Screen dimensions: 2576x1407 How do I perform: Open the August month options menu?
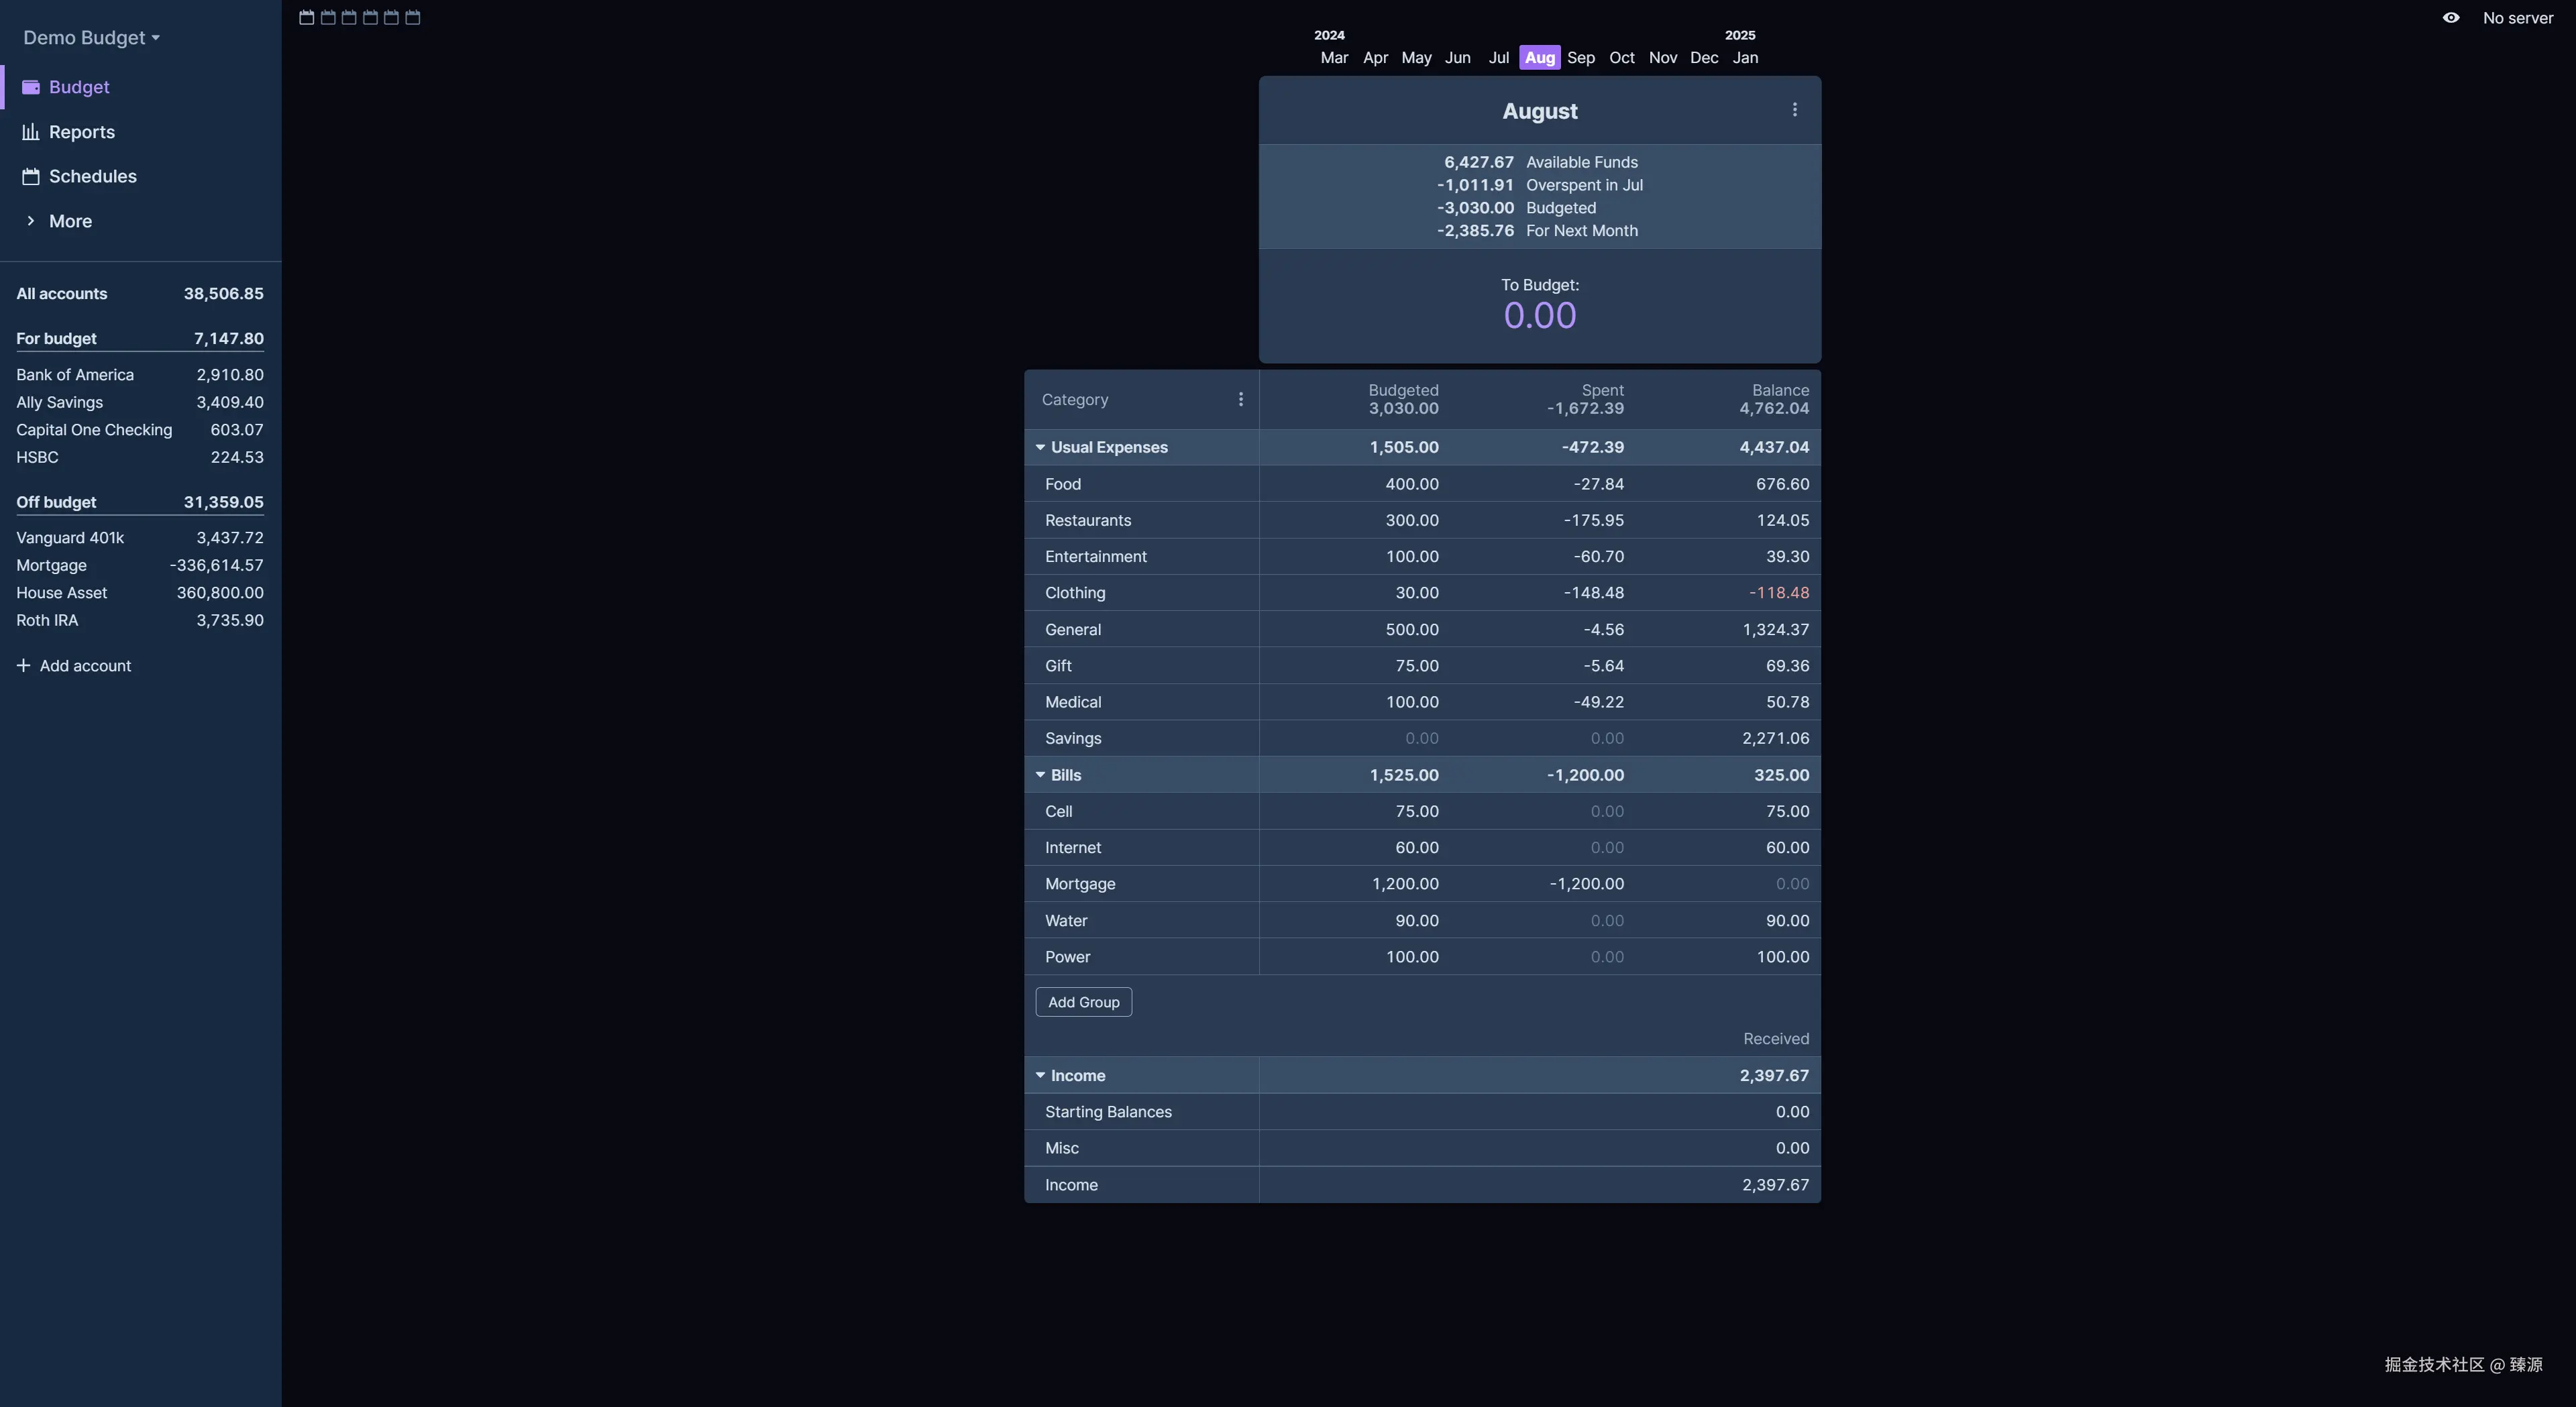[1794, 110]
